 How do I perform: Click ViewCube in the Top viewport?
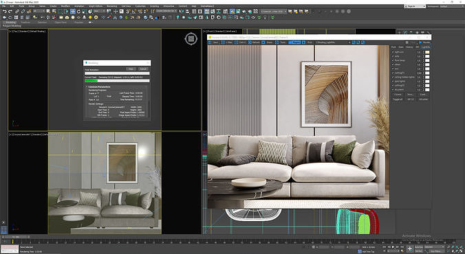(x=191, y=38)
